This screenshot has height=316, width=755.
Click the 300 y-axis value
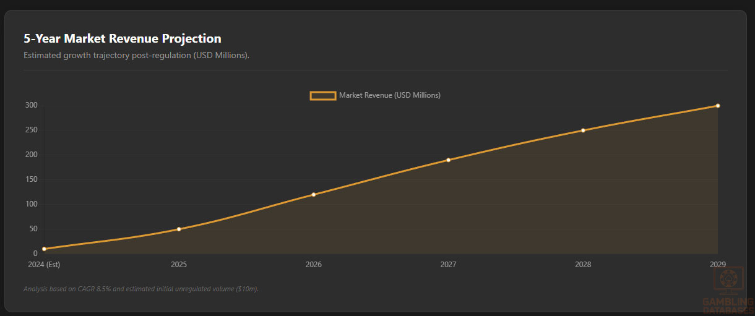[32, 105]
